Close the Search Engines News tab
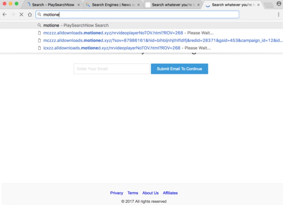Screen dimensions: 283x205 click(138, 5)
